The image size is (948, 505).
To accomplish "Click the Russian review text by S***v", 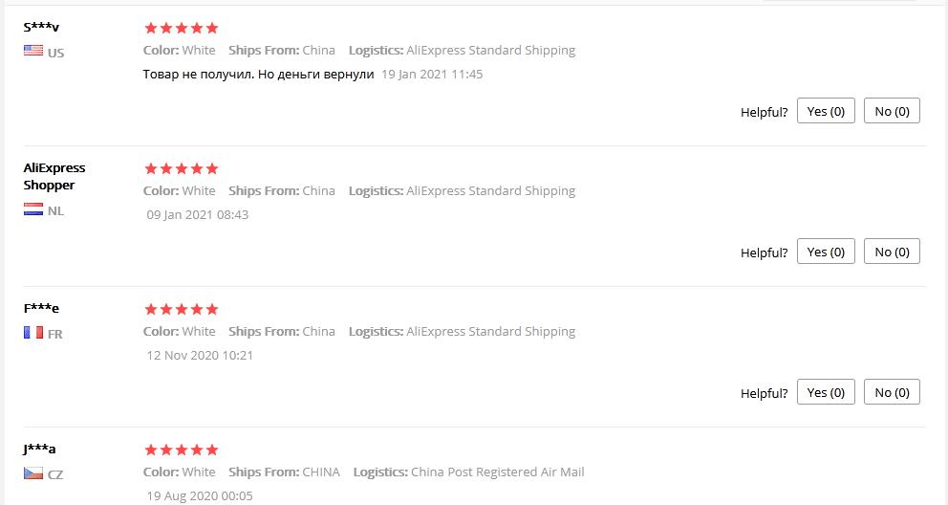I will (258, 75).
